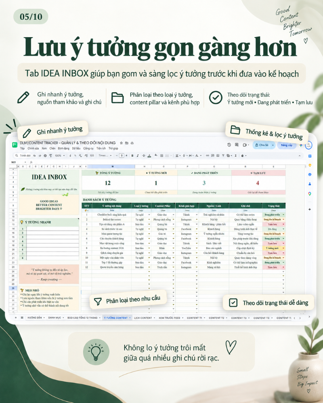
Task: Apply strikethrough formatting
Action: click(x=143, y=156)
